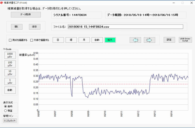
Task: Click the left arrow navigation icon
Action: point(135,40)
